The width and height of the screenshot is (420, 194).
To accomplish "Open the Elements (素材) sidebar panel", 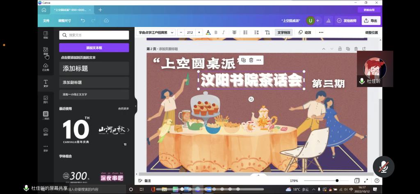I will 46,51.
